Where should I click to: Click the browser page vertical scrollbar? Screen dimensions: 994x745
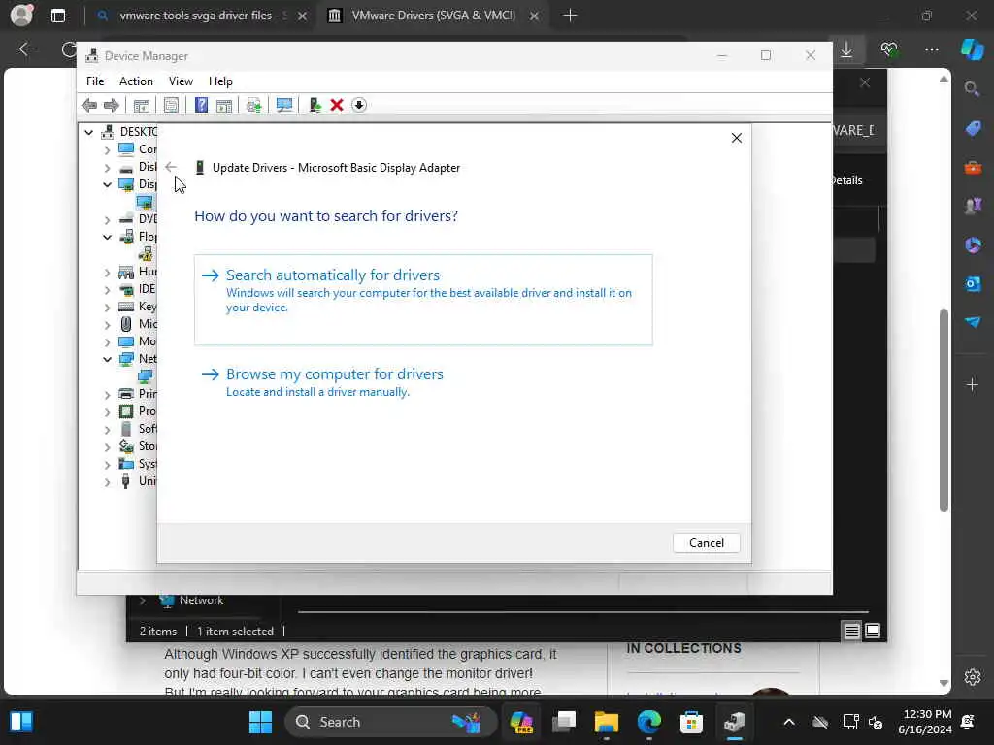[x=944, y=410]
